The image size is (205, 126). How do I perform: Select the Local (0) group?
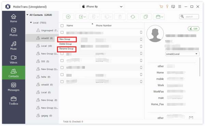(43, 92)
